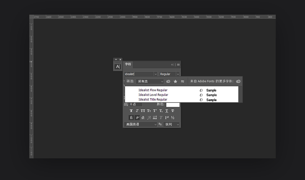This screenshot has height=180, width=305.
Task: Show only favorite fonts with the star
Action: coord(175,81)
